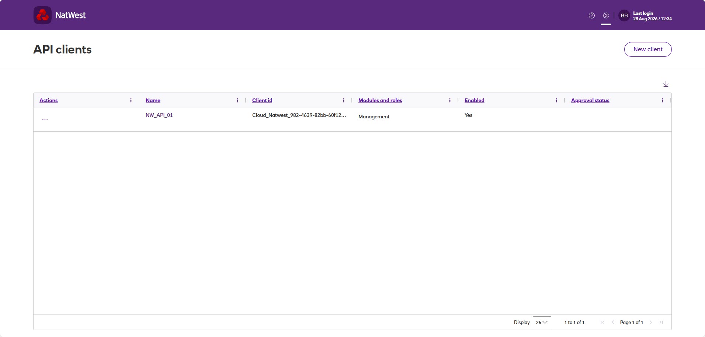
Task: Sort by the Approval status header
Action: click(x=590, y=100)
